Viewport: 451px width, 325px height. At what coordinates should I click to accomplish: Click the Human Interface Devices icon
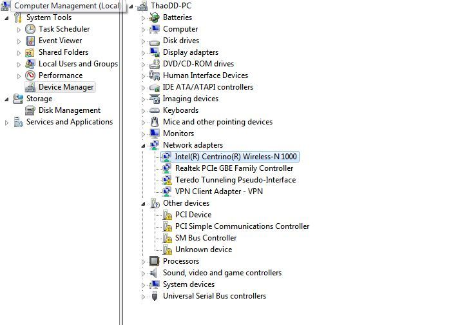click(x=155, y=75)
